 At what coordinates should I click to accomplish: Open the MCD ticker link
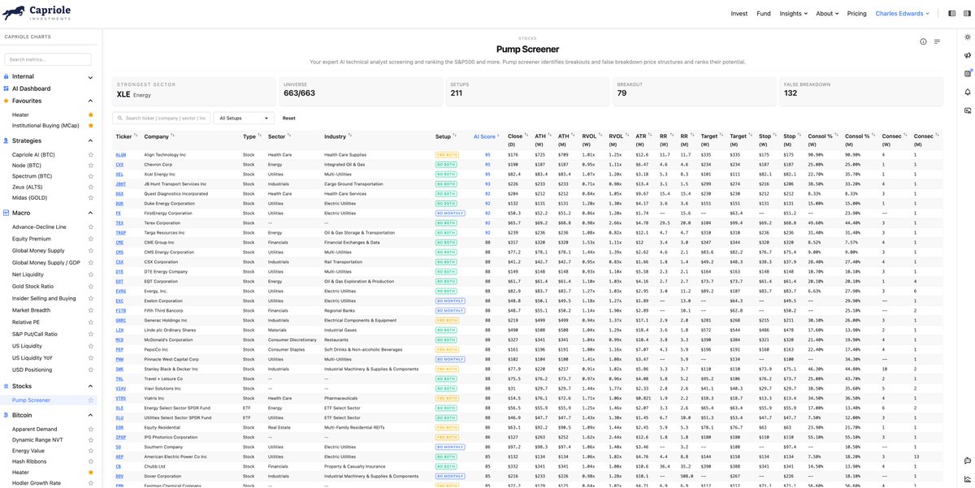coord(120,339)
